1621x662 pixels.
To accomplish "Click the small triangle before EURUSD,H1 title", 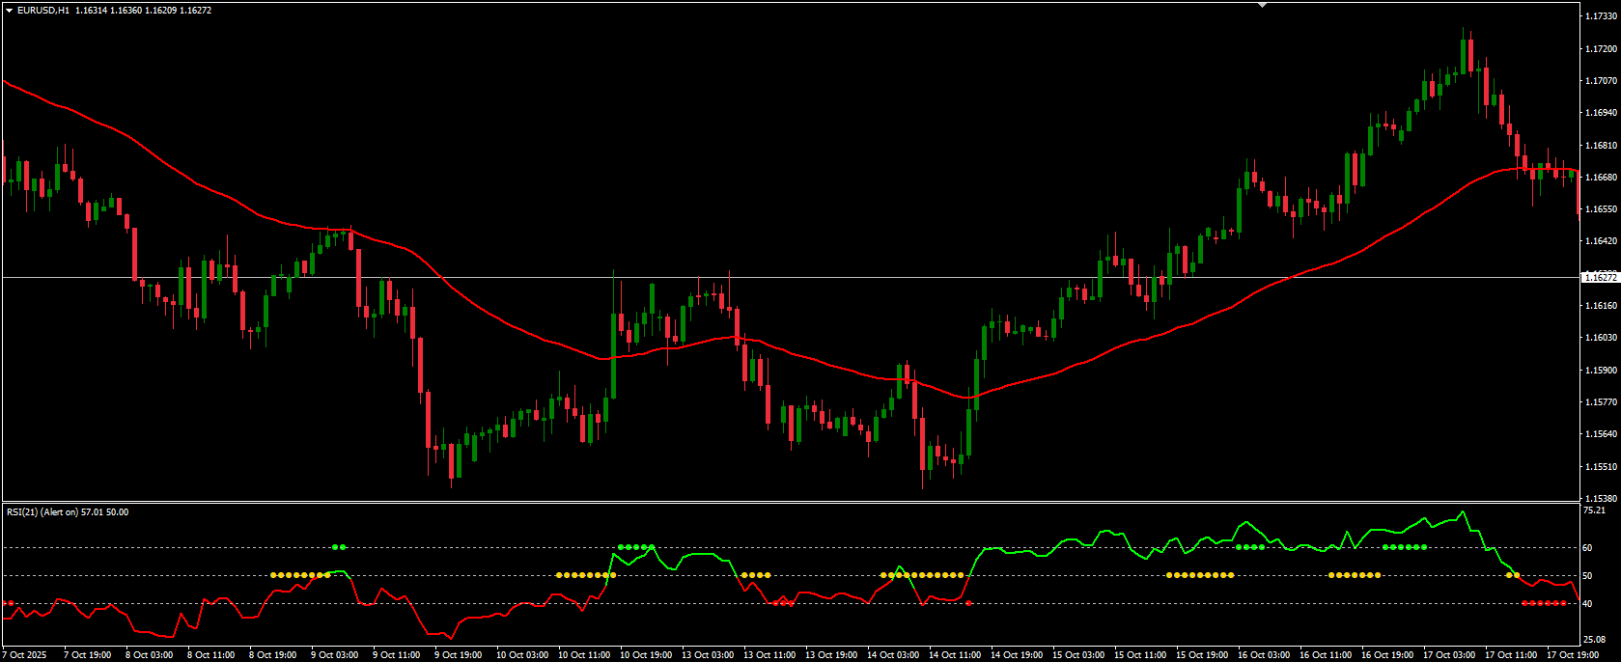I will 9,11.
